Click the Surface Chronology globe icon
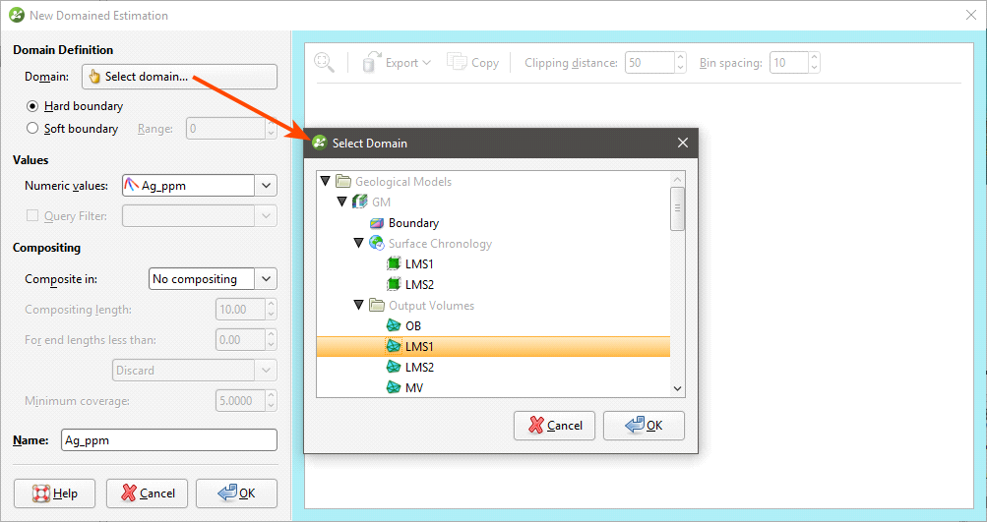The image size is (987, 522). click(377, 244)
